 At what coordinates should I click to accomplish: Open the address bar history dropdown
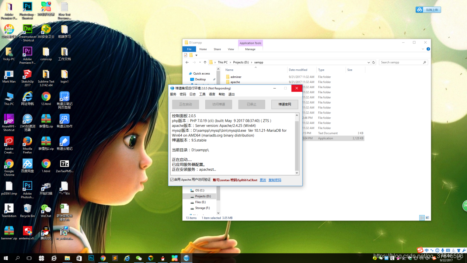tap(368, 62)
